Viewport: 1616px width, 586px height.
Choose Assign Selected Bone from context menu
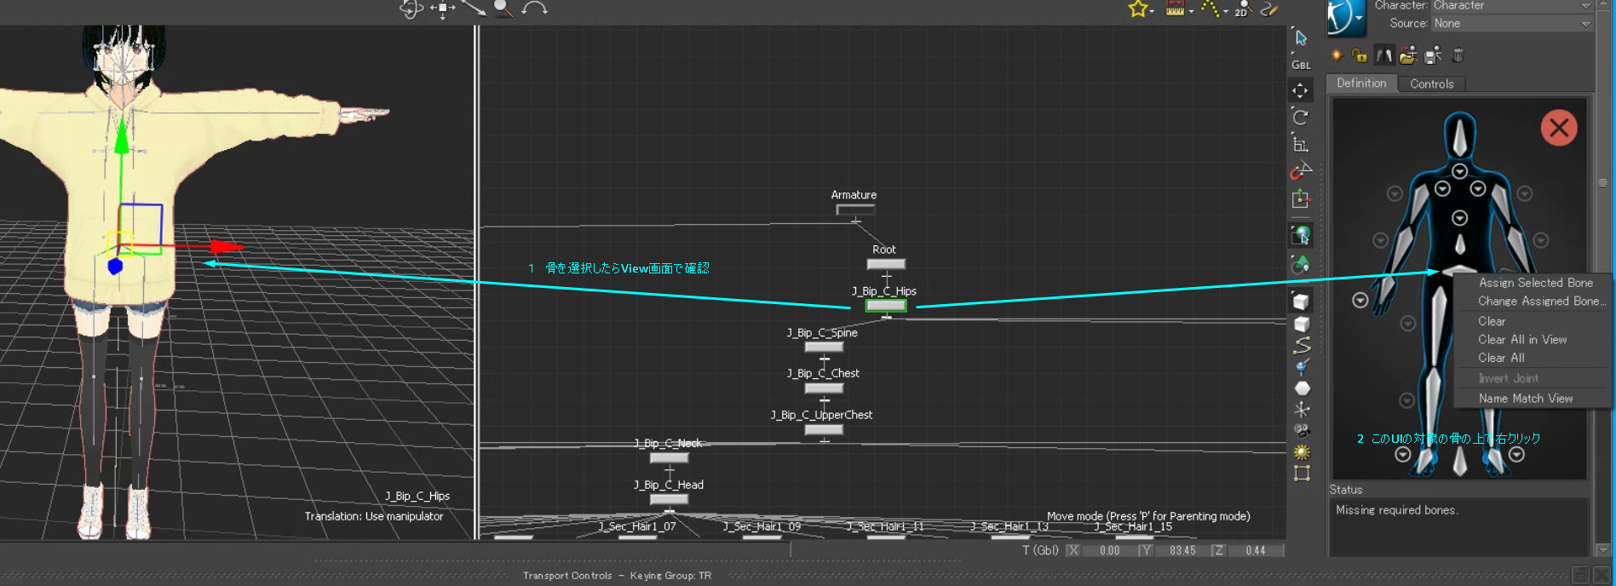tap(1535, 283)
